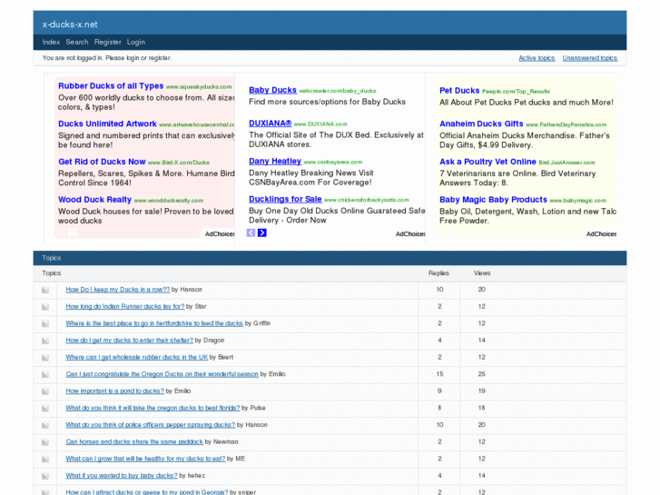Open topic congratulating the Oregon Ducks
The height and width of the screenshot is (495, 660).
click(x=163, y=374)
